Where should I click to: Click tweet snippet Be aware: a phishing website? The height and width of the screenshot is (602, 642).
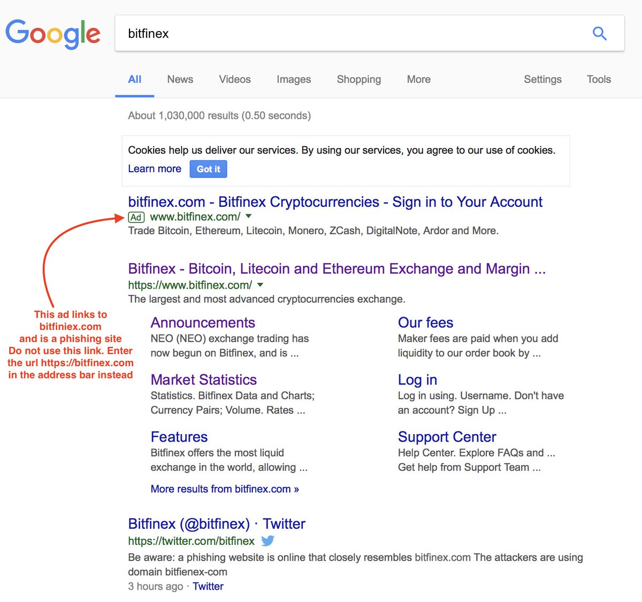point(355,564)
